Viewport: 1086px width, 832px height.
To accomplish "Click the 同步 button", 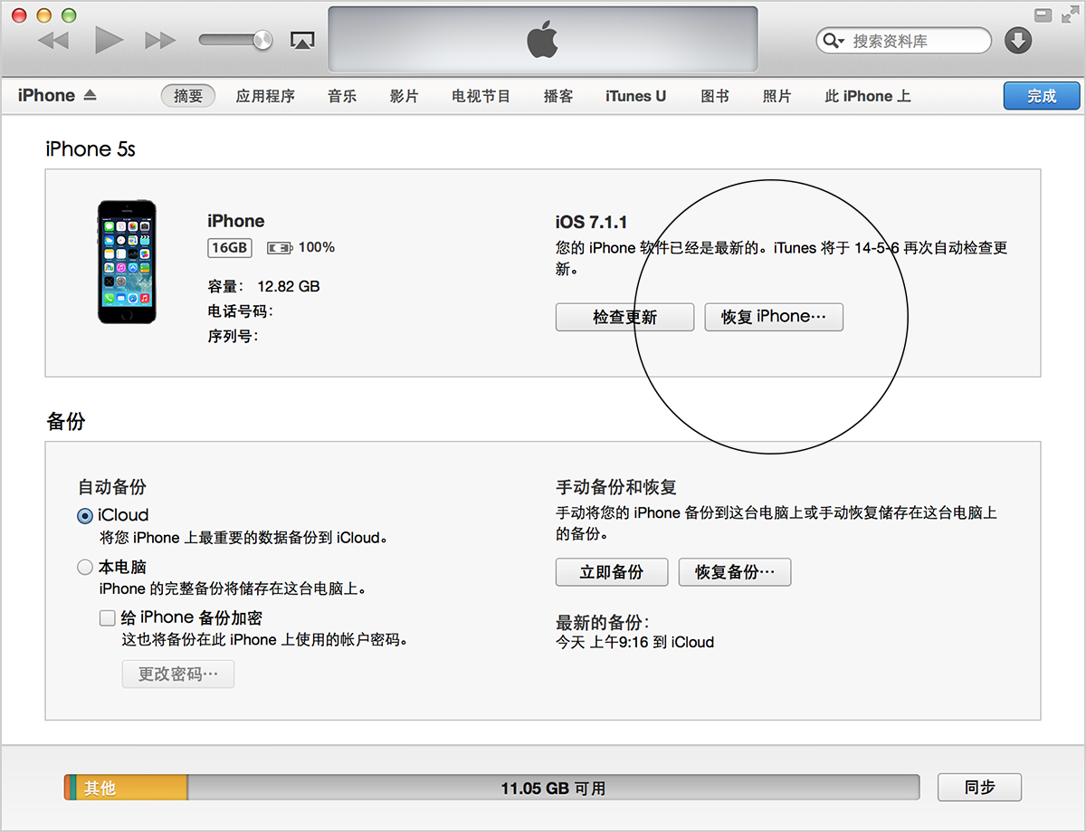I will click(x=979, y=788).
